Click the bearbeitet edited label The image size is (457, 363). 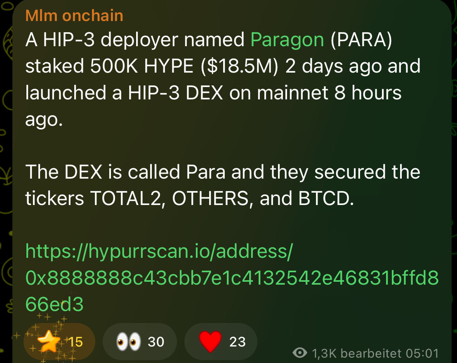(371, 354)
